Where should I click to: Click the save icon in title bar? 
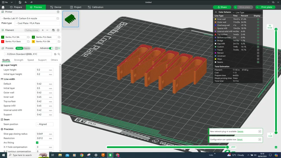click(x=20, y=2)
